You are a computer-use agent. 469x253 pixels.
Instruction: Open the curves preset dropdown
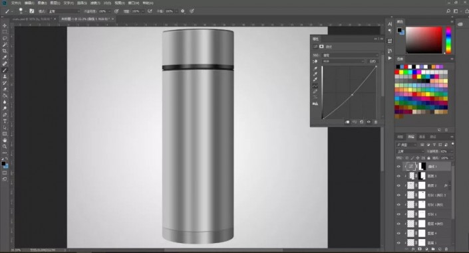coord(351,55)
